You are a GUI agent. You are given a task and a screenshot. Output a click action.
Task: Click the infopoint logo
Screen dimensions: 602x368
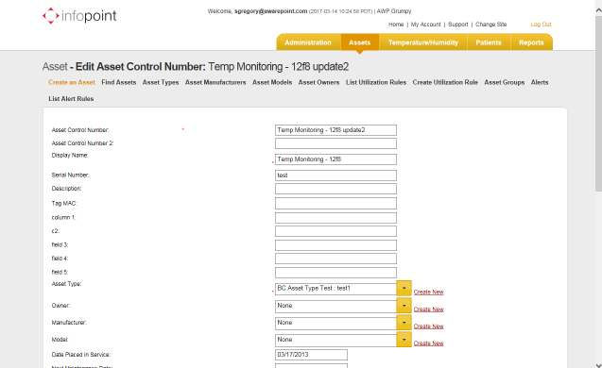coord(79,16)
